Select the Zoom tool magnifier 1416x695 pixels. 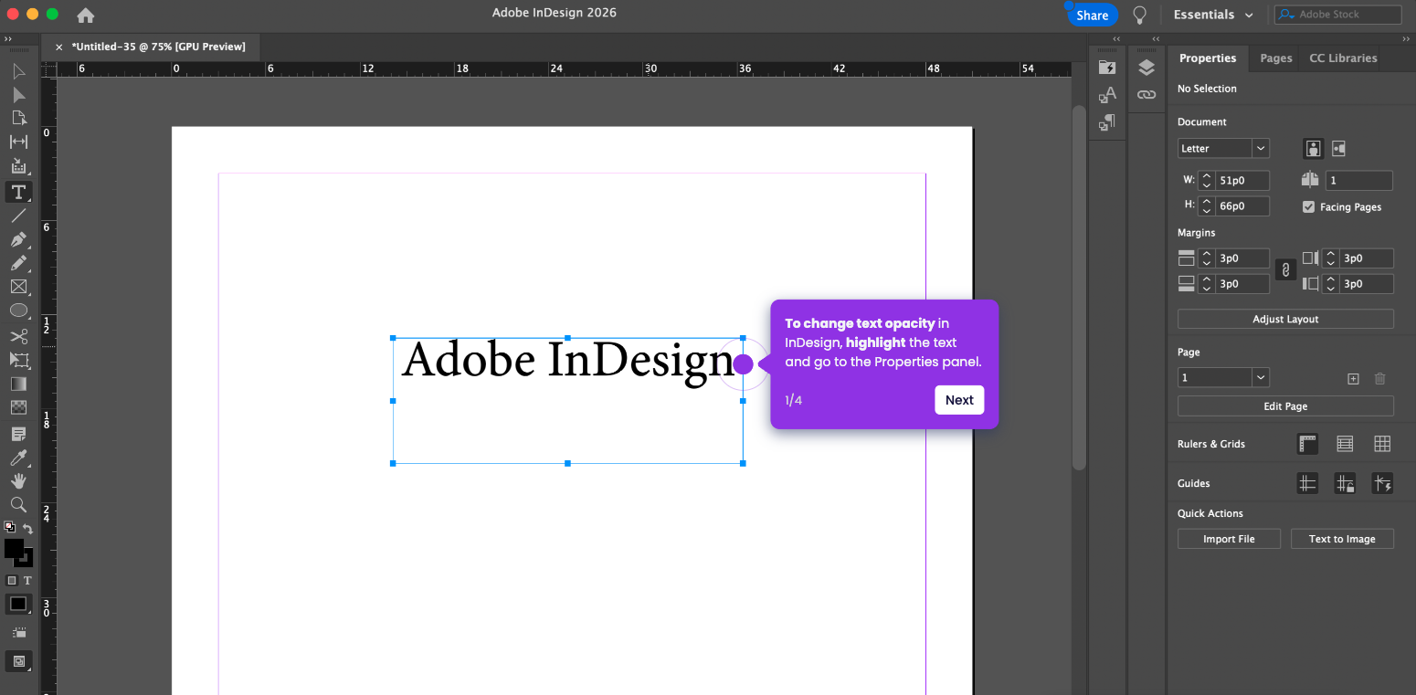[19, 504]
